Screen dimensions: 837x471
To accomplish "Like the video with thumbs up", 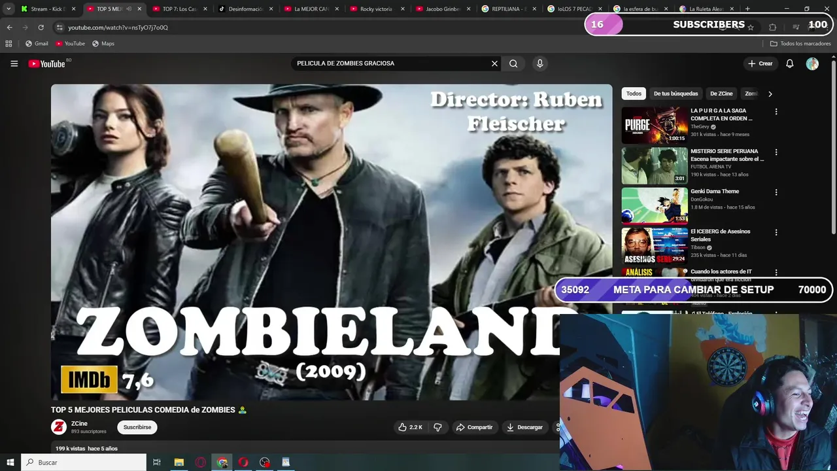I will tap(410, 427).
